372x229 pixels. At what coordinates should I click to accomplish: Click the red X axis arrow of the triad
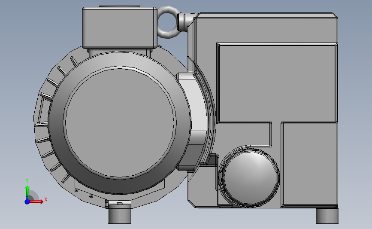pyautogui.click(x=36, y=202)
